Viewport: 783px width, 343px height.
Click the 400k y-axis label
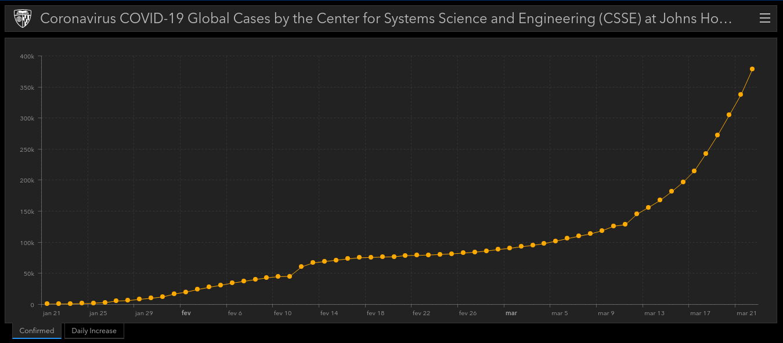point(27,56)
